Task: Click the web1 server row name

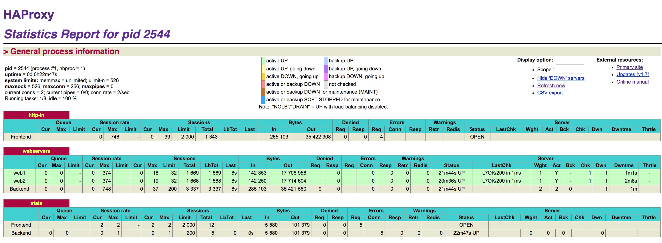Action: (x=19, y=173)
